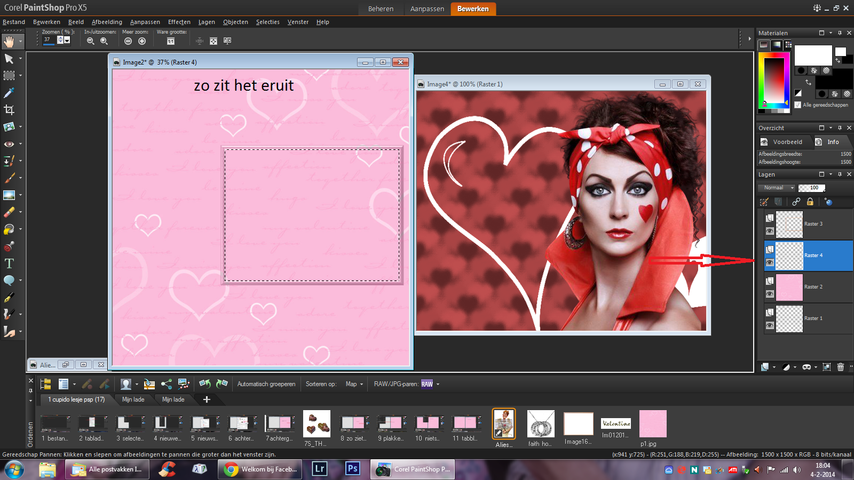The width and height of the screenshot is (854, 480).
Task: Expand the Map sort dropdown
Action: pos(354,384)
